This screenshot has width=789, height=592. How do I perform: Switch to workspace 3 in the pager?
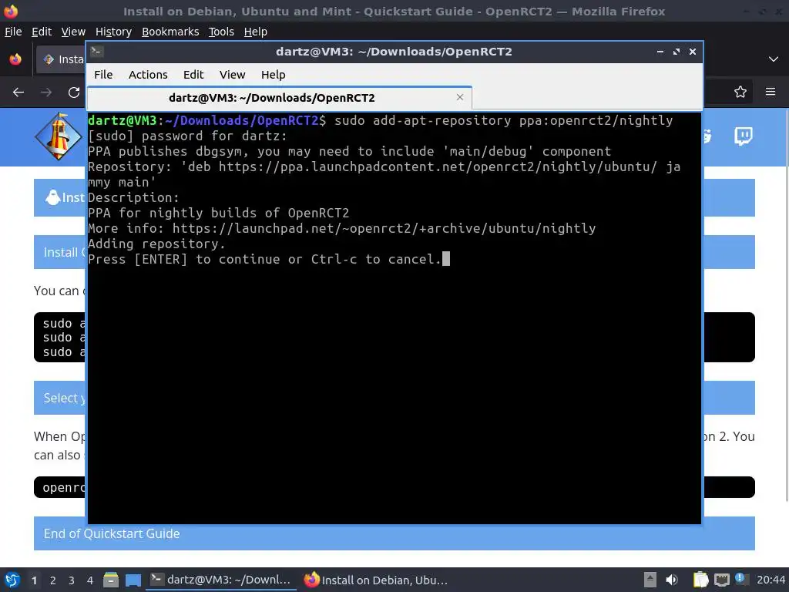coord(72,580)
